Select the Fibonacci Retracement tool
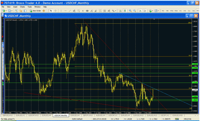Image resolution: width=200 pixels, height=121 pixels. pyautogui.click(x=79, y=11)
